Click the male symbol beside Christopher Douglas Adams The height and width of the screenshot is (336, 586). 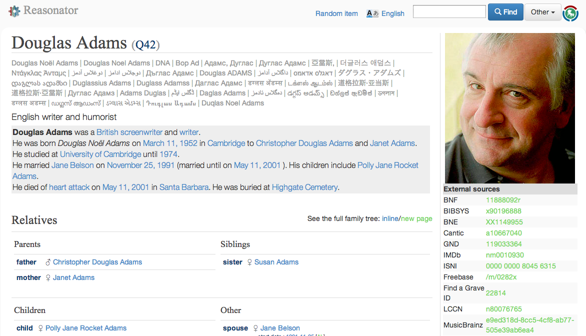click(x=48, y=262)
